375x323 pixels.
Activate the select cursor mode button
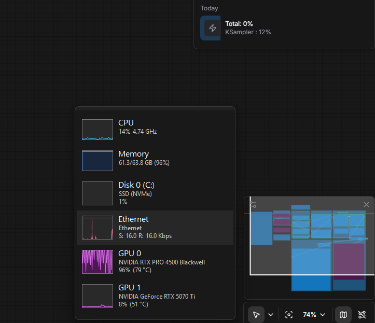click(256, 315)
